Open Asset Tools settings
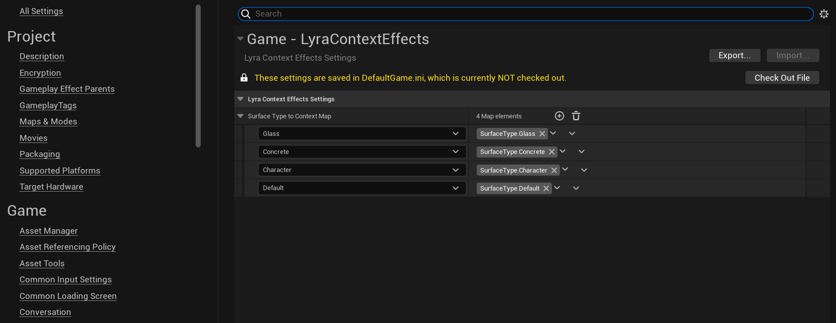This screenshot has height=323, width=836. click(x=42, y=263)
